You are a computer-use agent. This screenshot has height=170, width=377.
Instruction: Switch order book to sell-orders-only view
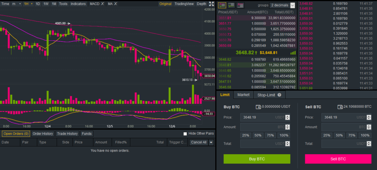click(240, 5)
